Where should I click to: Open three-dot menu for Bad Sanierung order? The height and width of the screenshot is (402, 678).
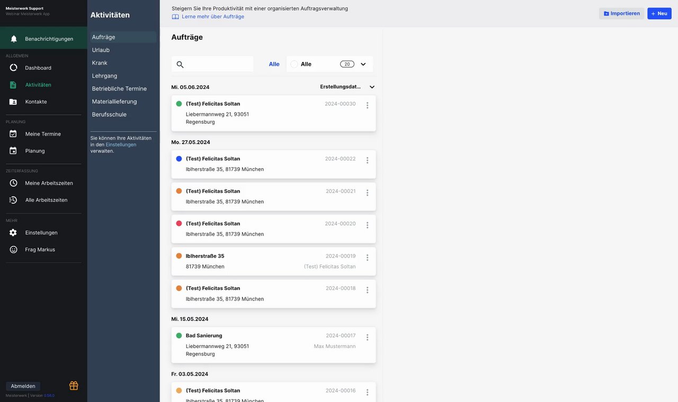[367, 337]
